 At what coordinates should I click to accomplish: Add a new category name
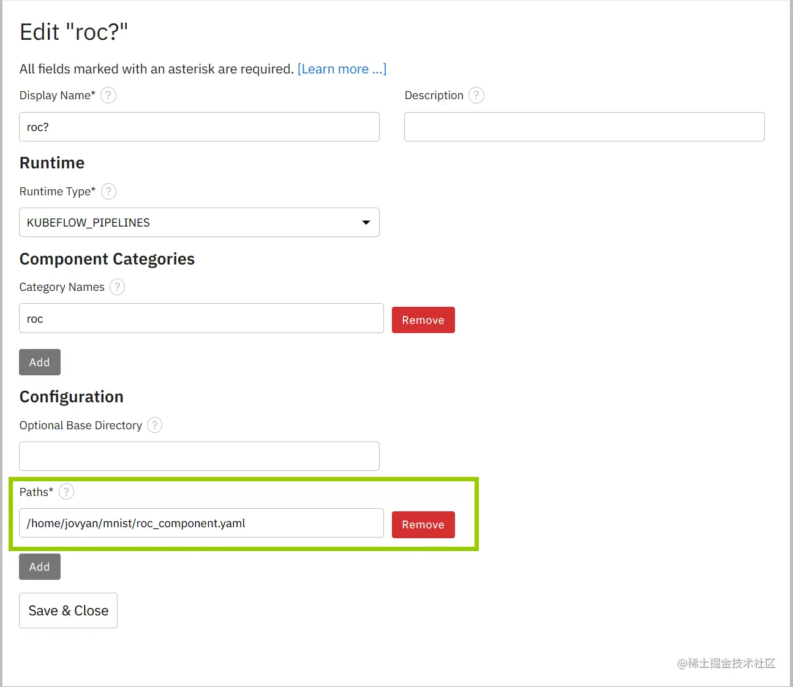40,362
